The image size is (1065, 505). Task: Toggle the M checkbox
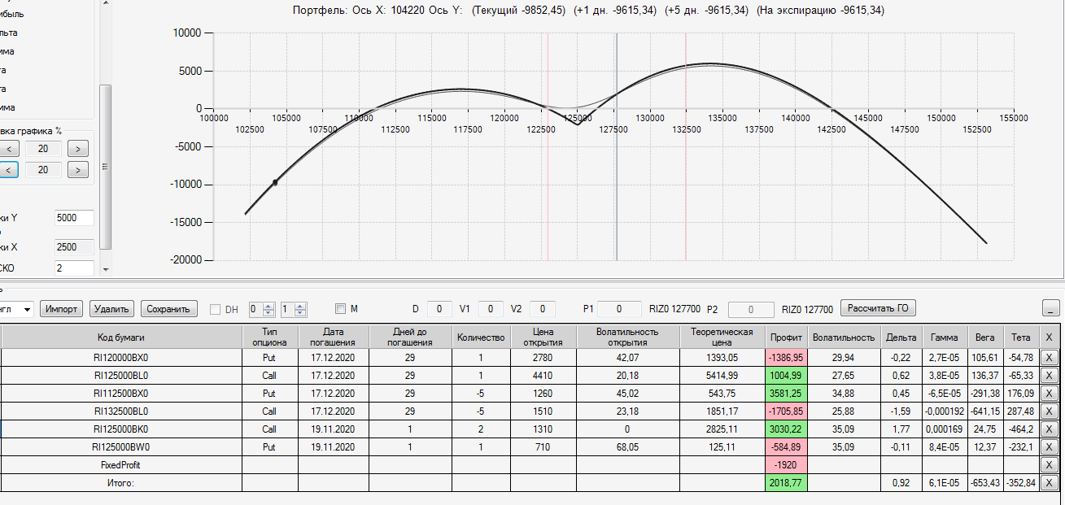[341, 309]
